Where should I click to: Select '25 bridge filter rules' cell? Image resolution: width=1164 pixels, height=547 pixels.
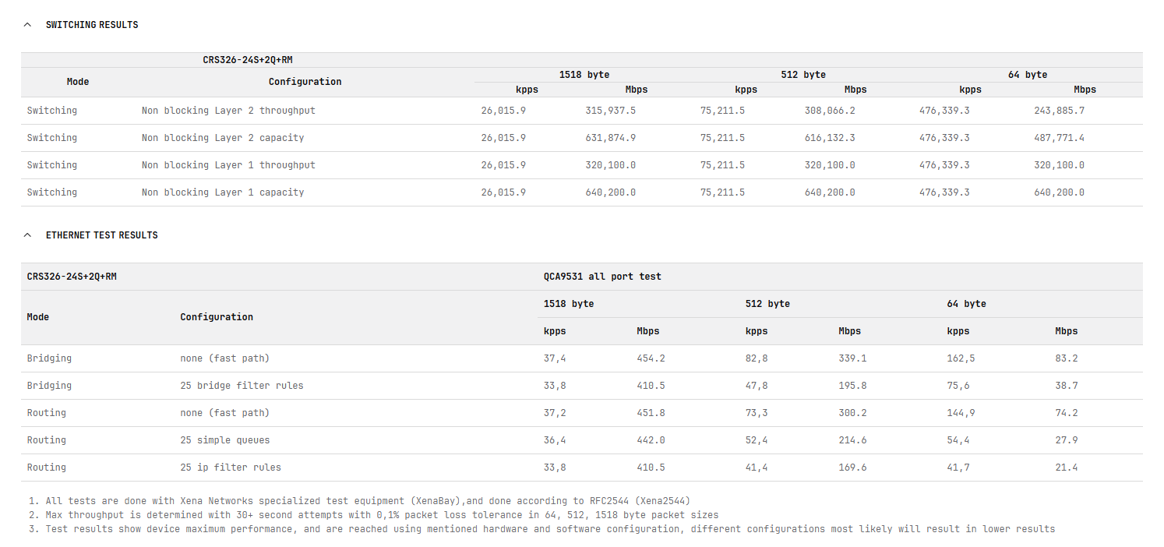pos(242,386)
